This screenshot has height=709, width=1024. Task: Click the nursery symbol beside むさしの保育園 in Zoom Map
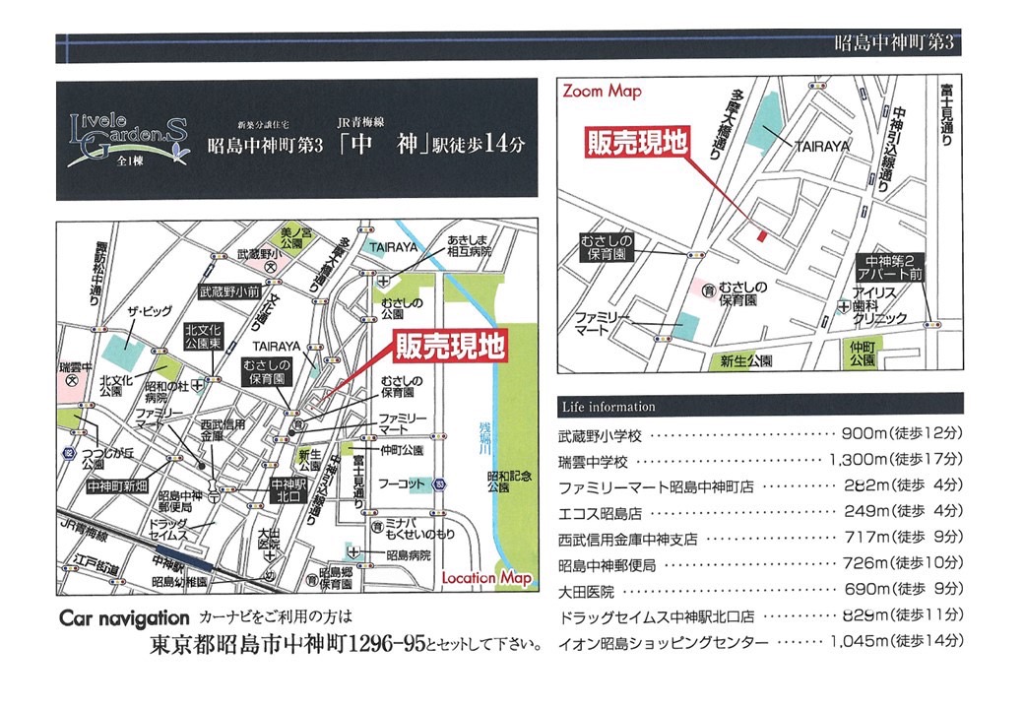(709, 290)
